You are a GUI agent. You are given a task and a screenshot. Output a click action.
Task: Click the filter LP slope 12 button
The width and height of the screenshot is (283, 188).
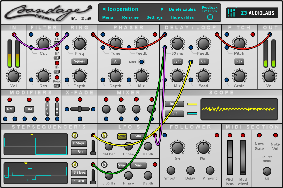coord(57,43)
